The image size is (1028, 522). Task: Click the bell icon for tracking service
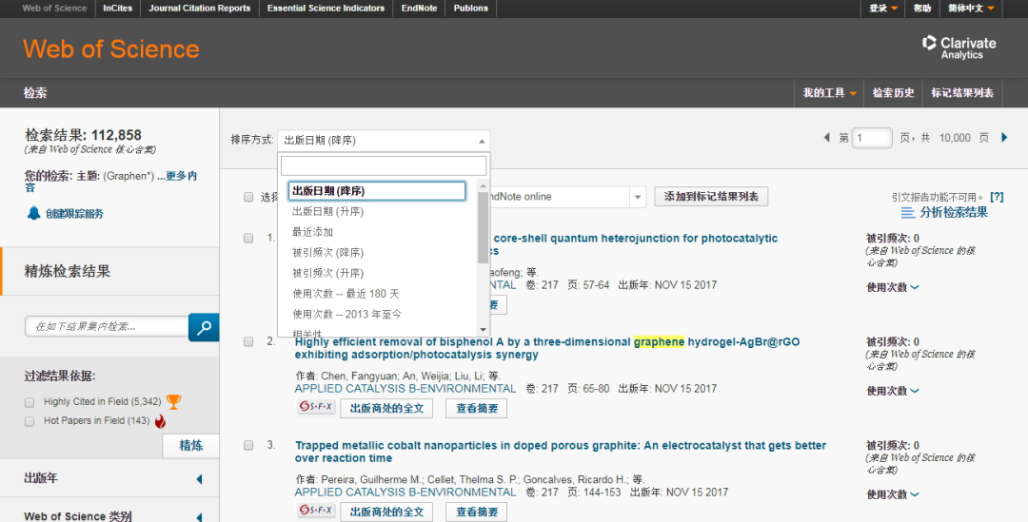[33, 213]
